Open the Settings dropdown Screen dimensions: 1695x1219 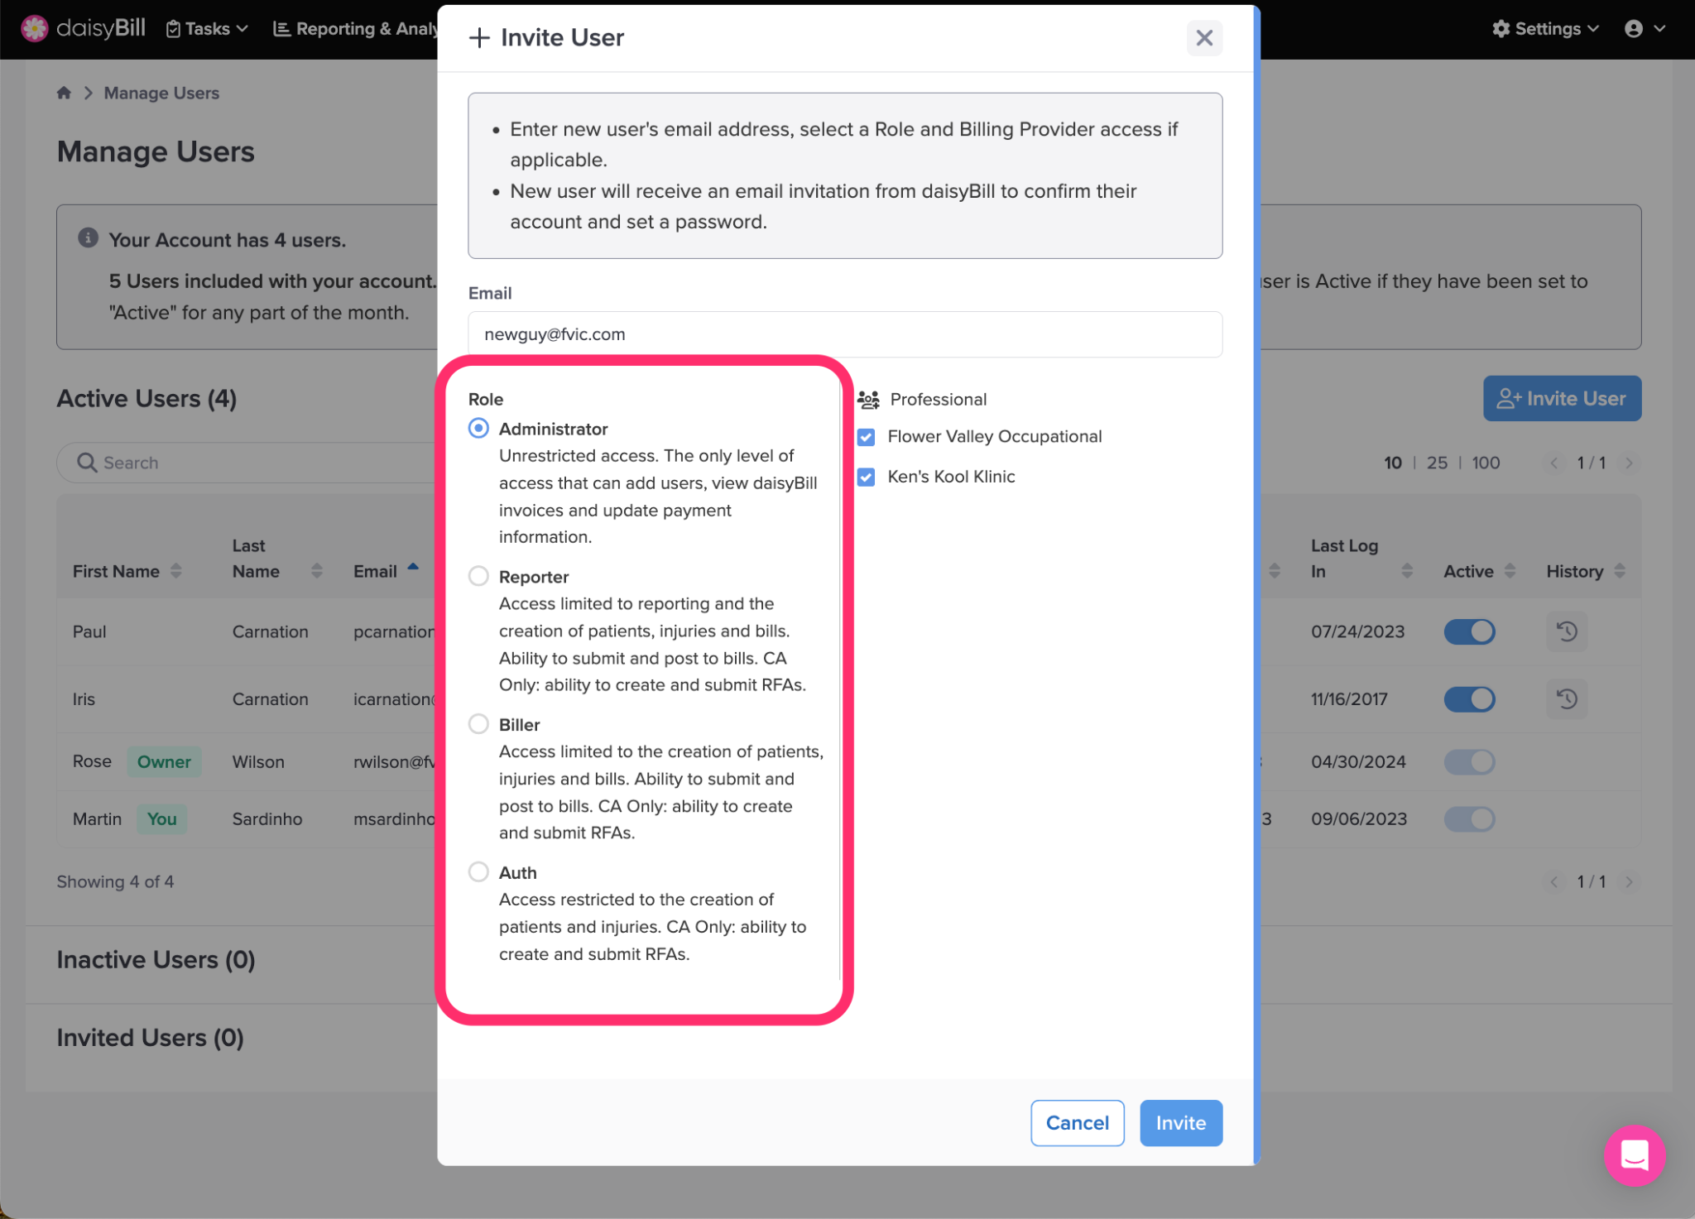point(1545,29)
